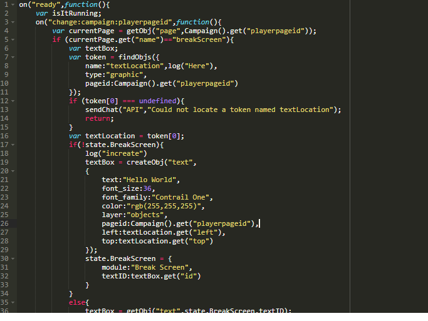Image resolution: width=428 pixels, height=321 pixels.
Task: Click the "else" keyword on line 35
Action: pyautogui.click(x=77, y=302)
